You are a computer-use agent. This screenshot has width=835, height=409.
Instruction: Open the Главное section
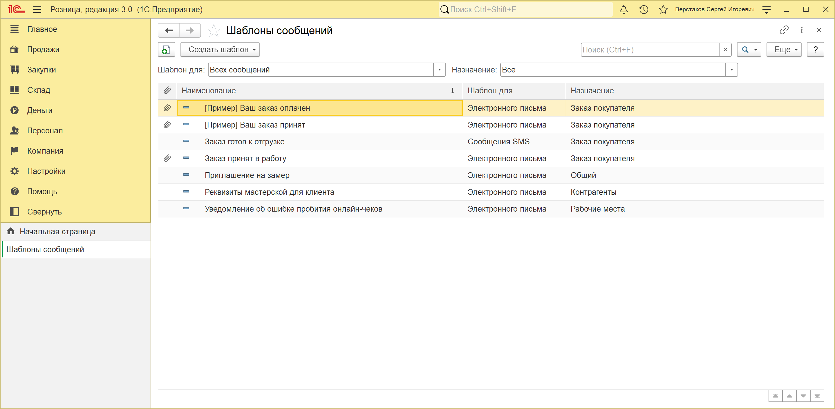pyautogui.click(x=76, y=29)
